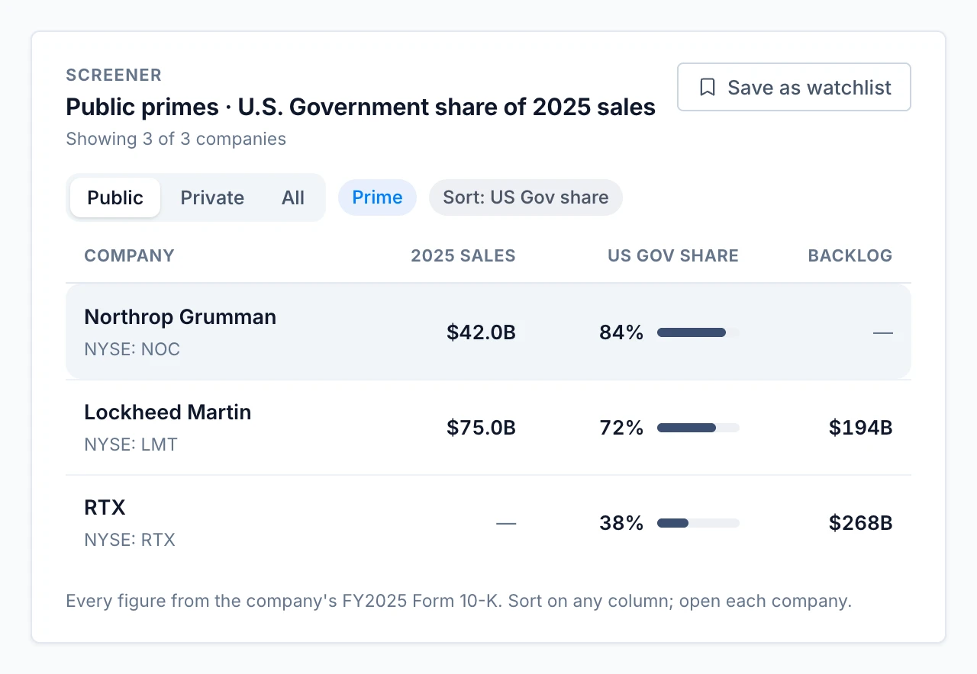Click the $75.0B sales value
This screenshot has width=977, height=674.
click(x=482, y=428)
